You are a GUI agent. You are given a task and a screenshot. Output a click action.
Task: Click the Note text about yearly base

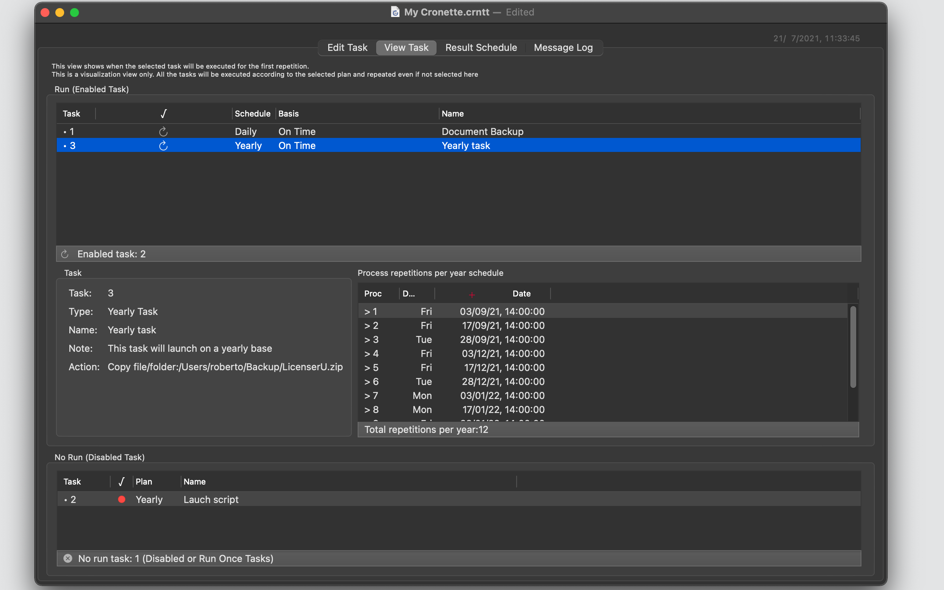tap(190, 348)
